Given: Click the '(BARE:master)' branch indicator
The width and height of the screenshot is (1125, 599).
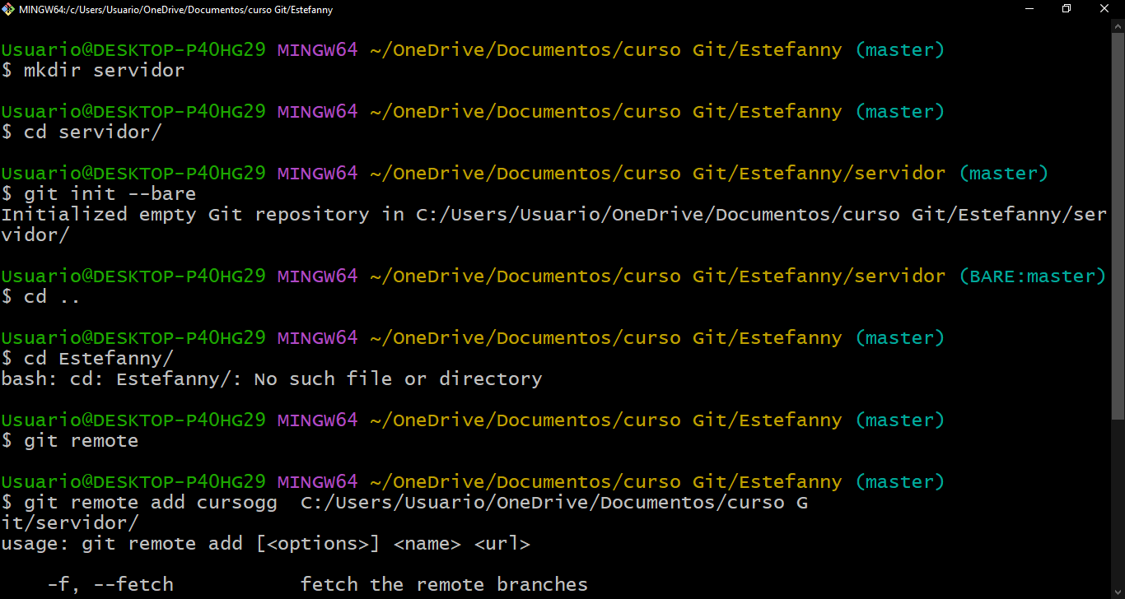Looking at the screenshot, I should (x=1033, y=276).
